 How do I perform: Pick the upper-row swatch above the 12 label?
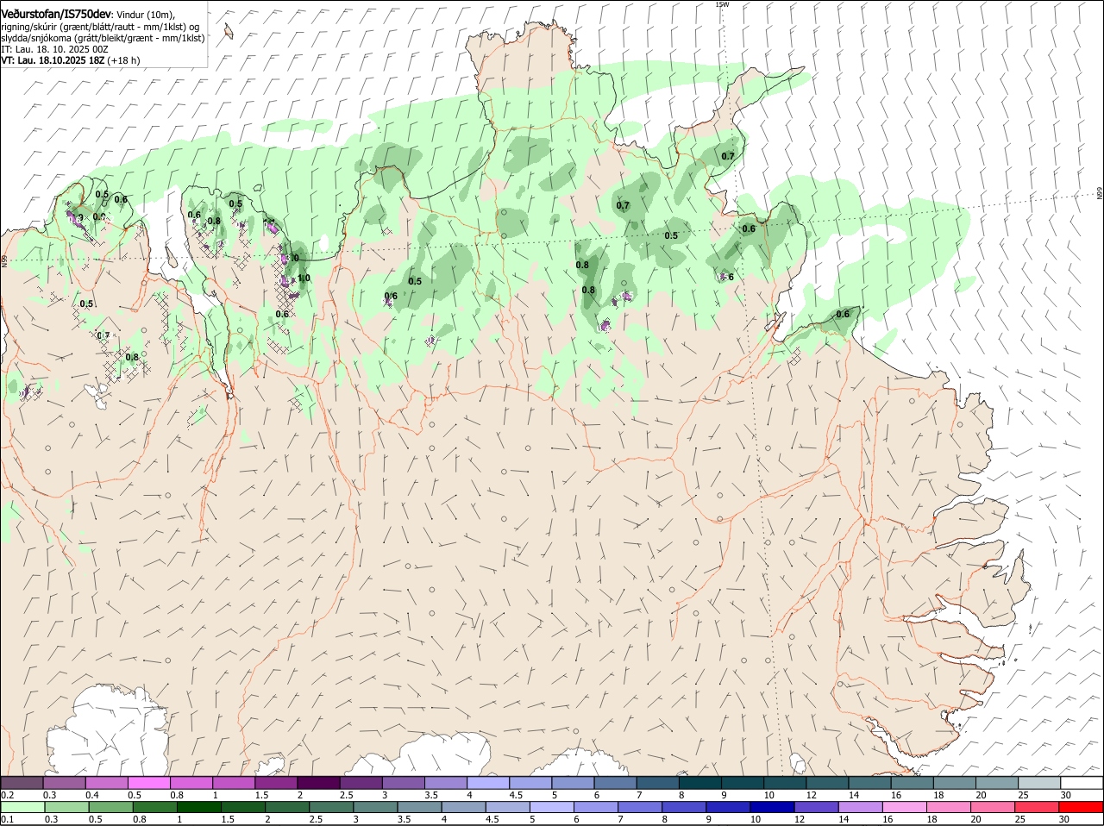[827, 783]
